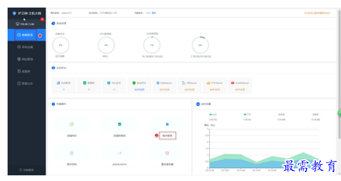Image resolution: width=341 pixels, height=181 pixels.
Task: Click the install link under CacheServer
Action: (240, 89)
